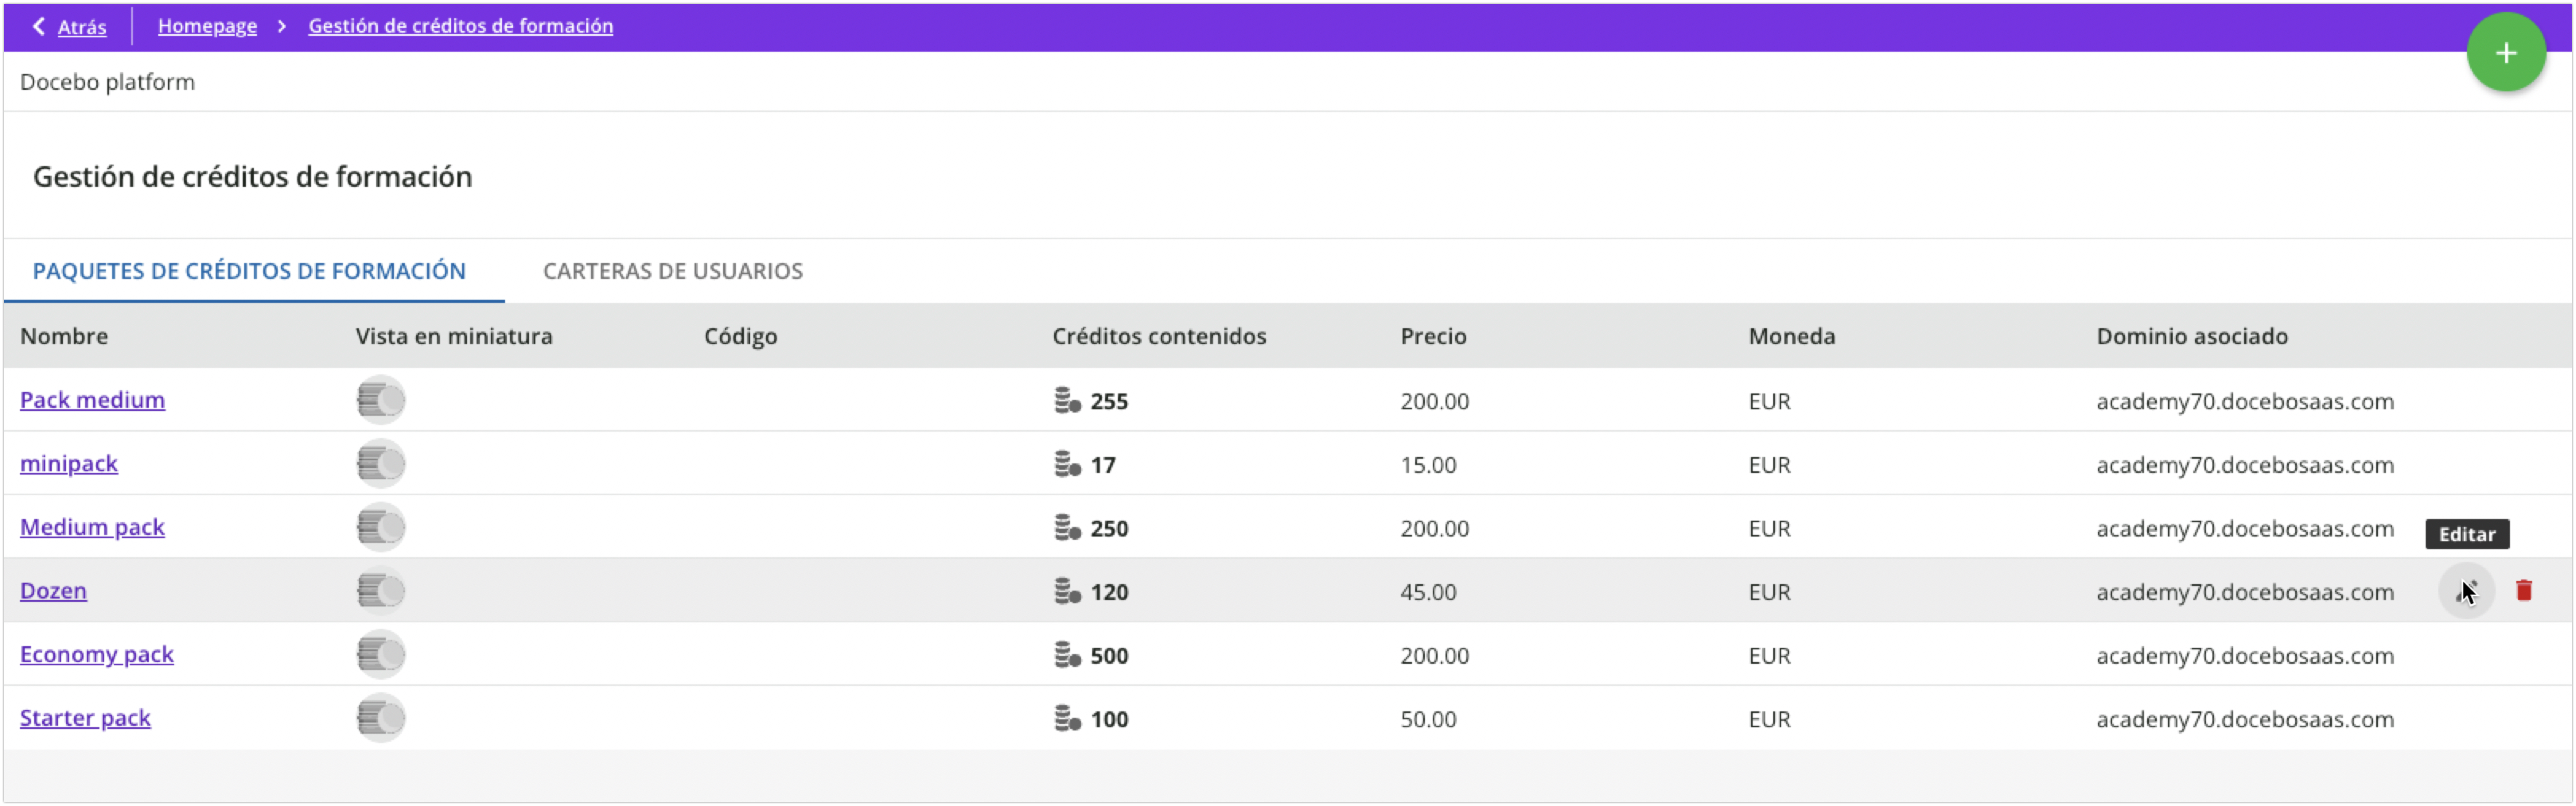Click the Editar pencil icon for Dozen
Screen dimensions: 2576x806
click(2467, 590)
